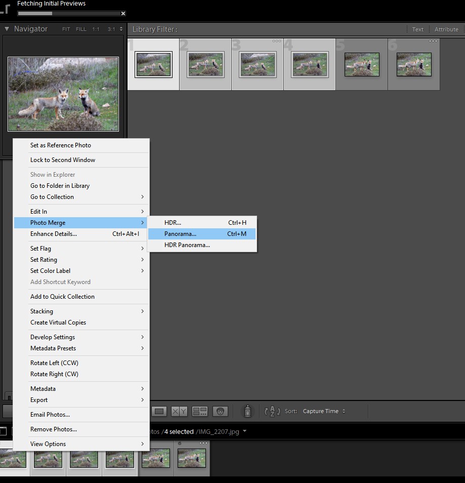The height and width of the screenshot is (483, 465).
Task: Select the fifth filmstrip thumbnail
Action: (x=156, y=458)
